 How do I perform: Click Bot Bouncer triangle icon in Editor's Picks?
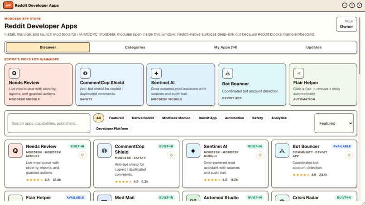pyautogui.click(x=227, y=73)
